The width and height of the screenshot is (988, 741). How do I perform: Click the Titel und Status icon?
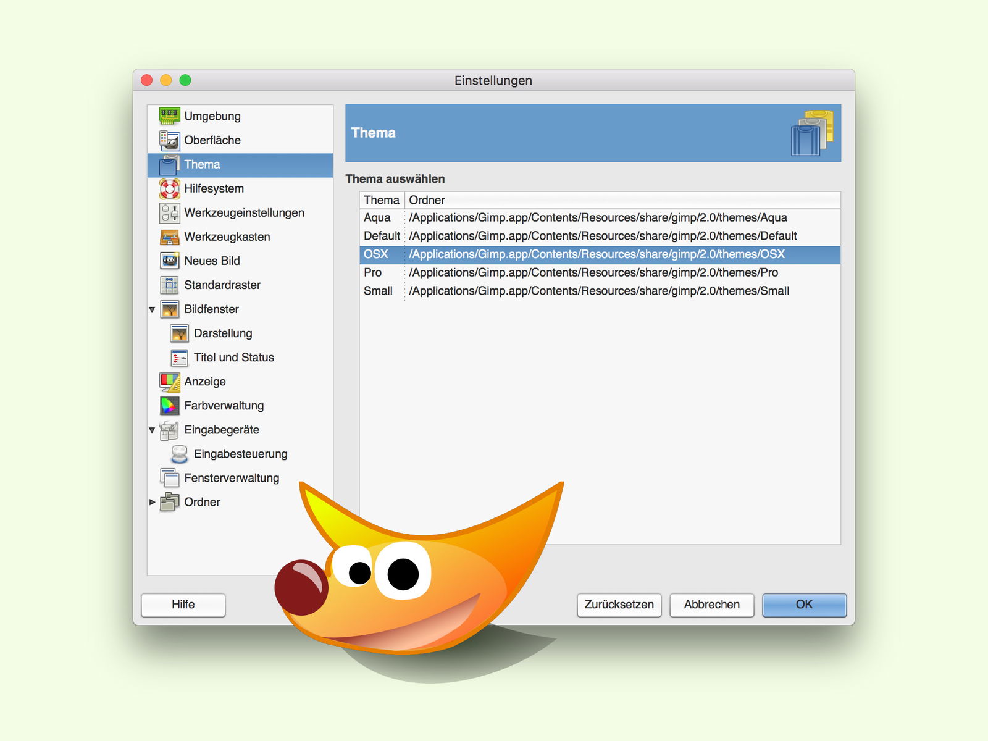click(x=179, y=358)
